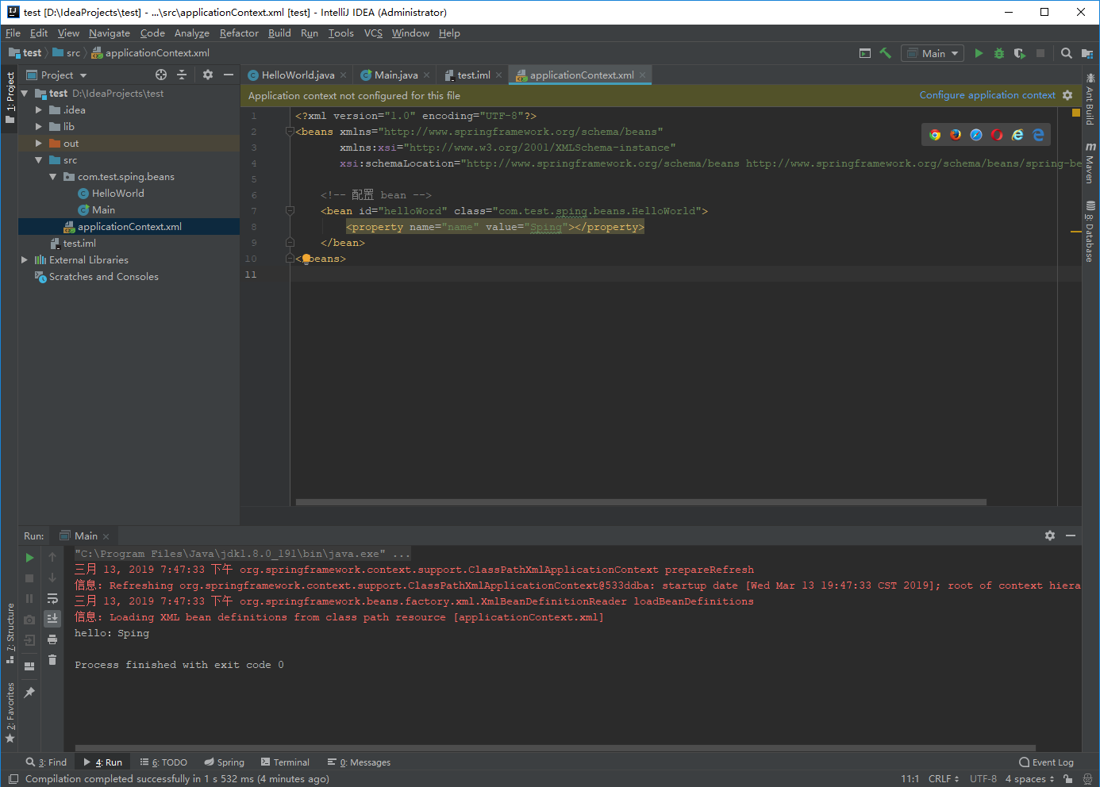This screenshot has width=1100, height=787.
Task: Open Main run configuration dropdown
Action: pyautogui.click(x=933, y=53)
